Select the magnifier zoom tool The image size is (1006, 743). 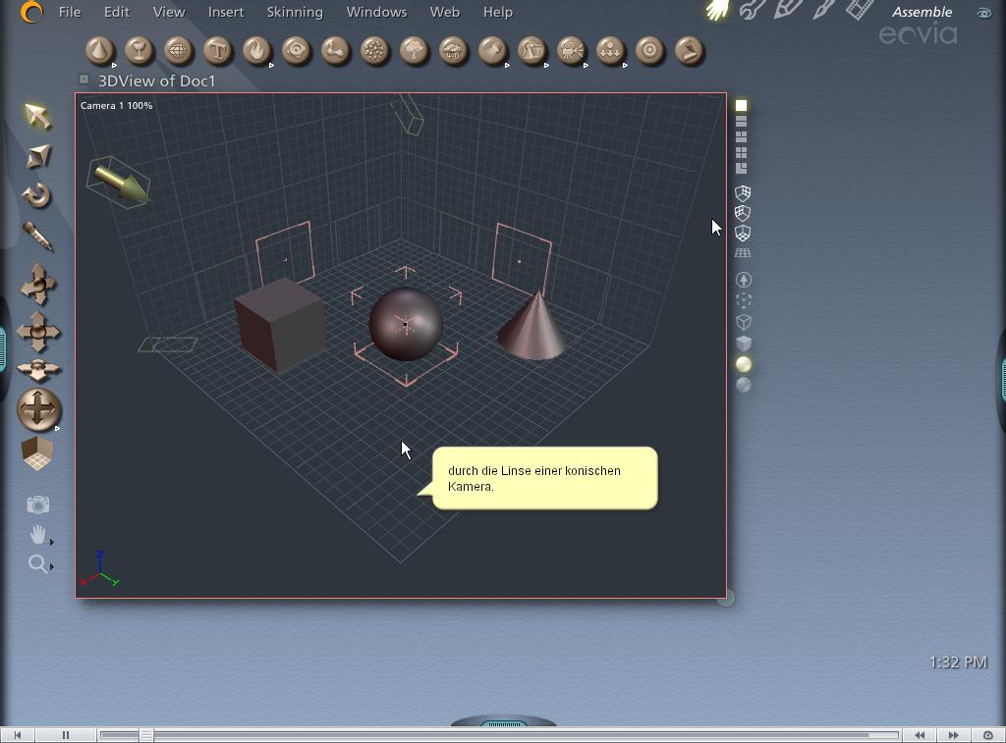pos(37,564)
